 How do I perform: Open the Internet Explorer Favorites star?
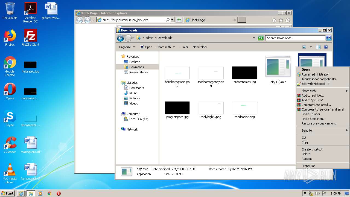(281, 20)
